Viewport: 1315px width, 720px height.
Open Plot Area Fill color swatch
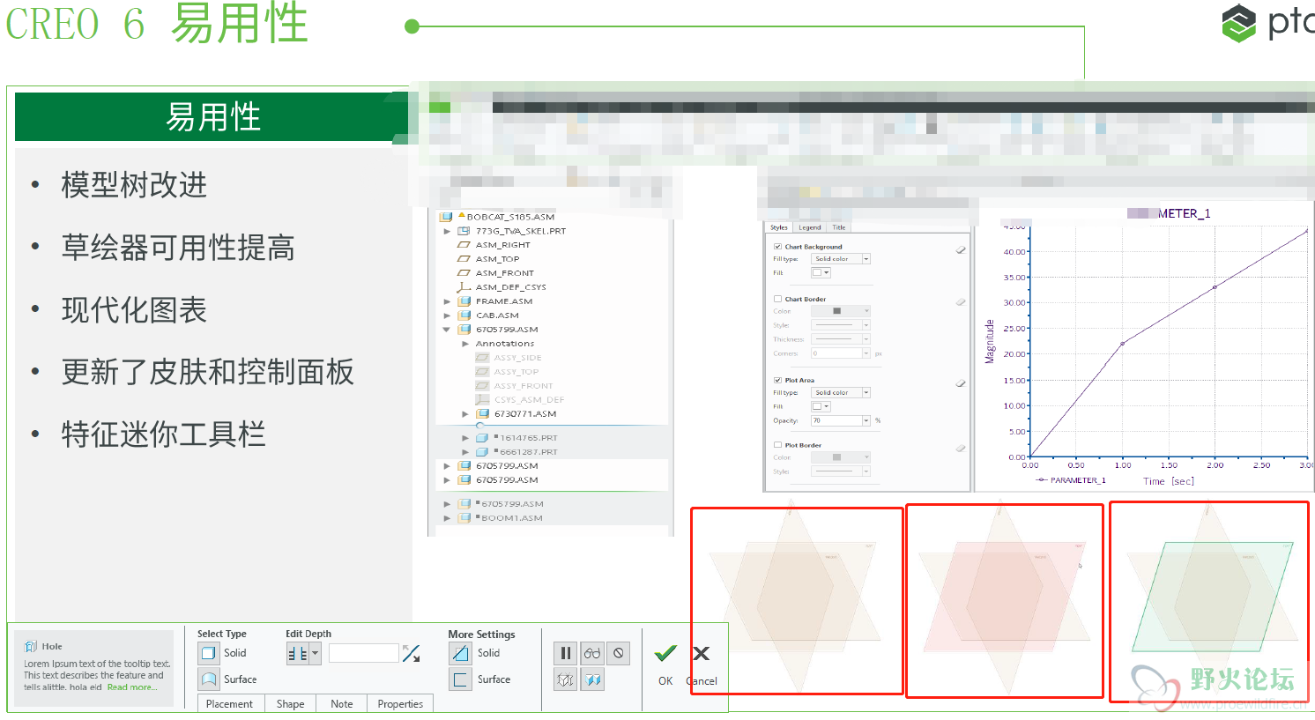(821, 407)
